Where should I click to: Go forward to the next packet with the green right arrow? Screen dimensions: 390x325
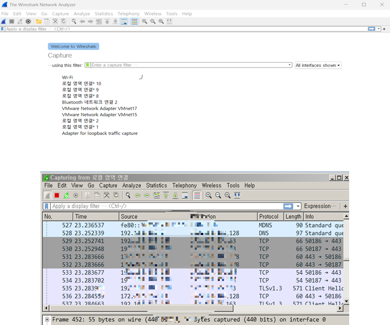147,195
